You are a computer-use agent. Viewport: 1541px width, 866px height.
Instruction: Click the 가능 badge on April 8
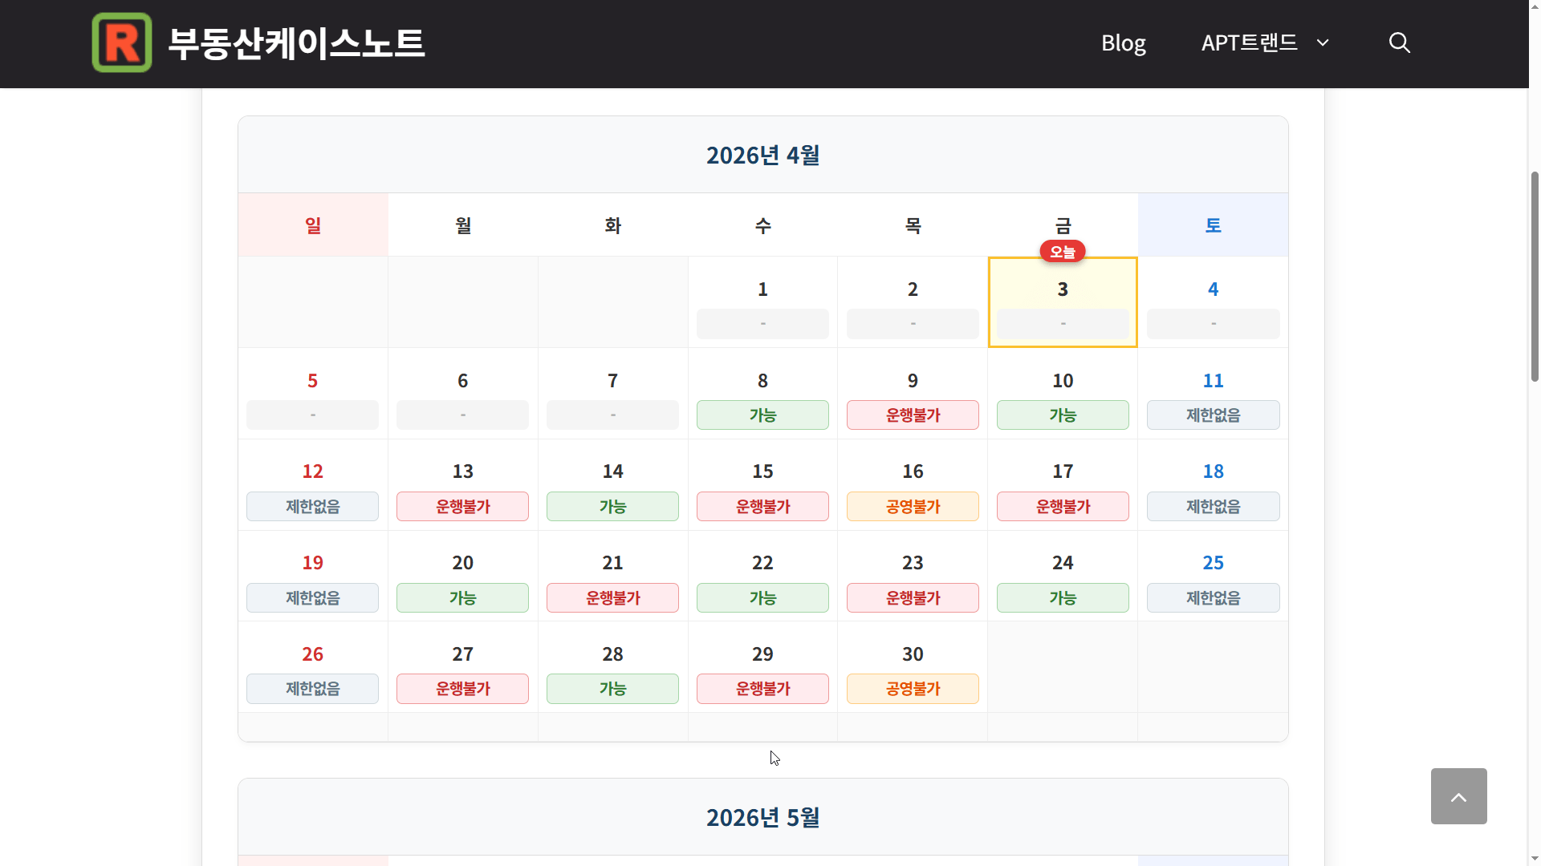762,415
